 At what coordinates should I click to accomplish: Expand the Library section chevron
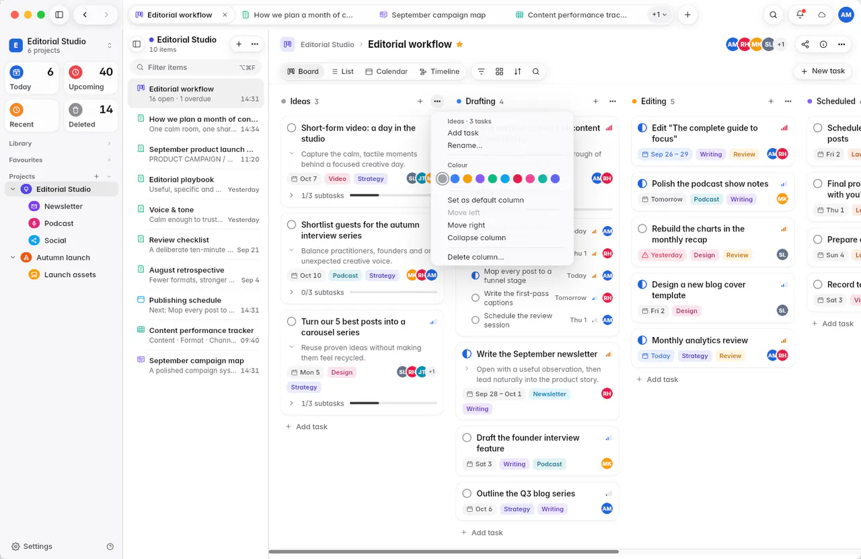(x=109, y=143)
